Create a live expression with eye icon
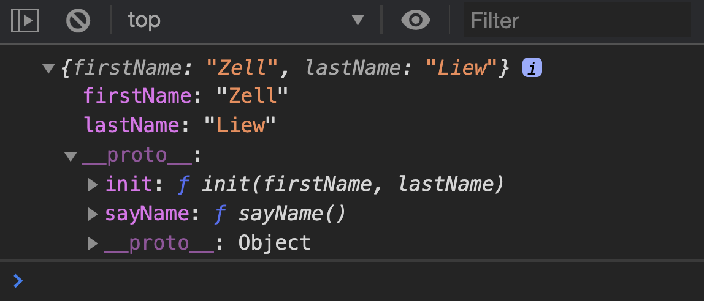The image size is (704, 301). 416,21
